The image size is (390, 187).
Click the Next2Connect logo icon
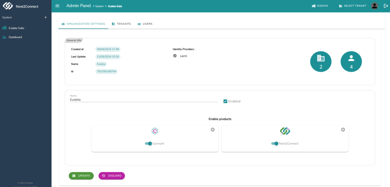click(x=8, y=6)
